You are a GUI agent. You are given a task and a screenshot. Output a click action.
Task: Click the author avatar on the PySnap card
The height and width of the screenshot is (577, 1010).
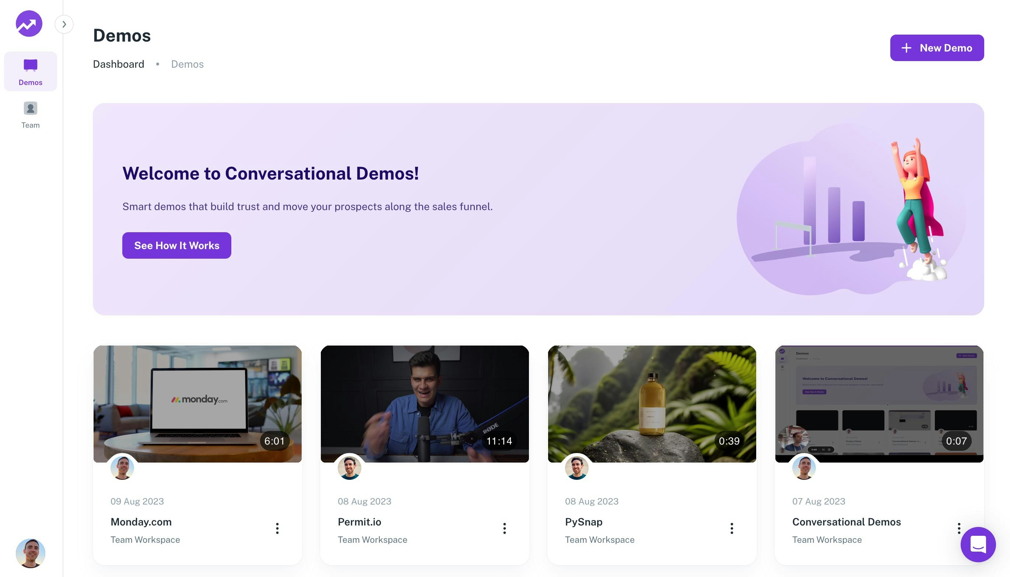pos(576,468)
